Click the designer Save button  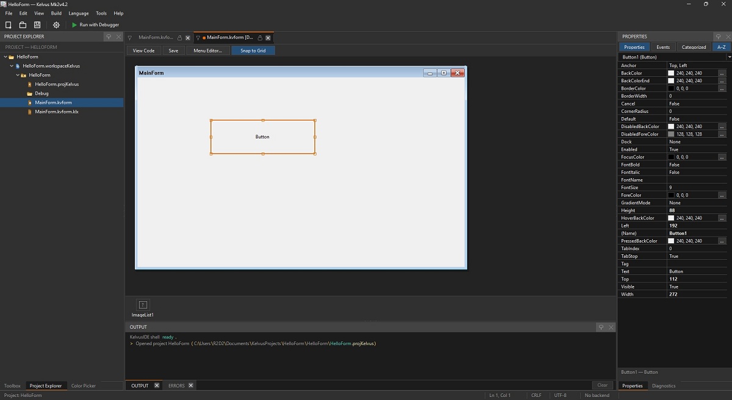tap(173, 51)
